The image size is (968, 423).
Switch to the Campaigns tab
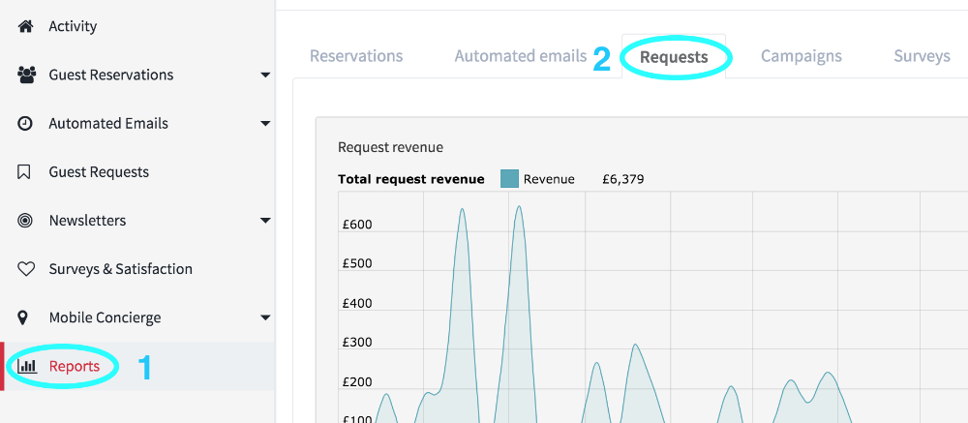(802, 56)
